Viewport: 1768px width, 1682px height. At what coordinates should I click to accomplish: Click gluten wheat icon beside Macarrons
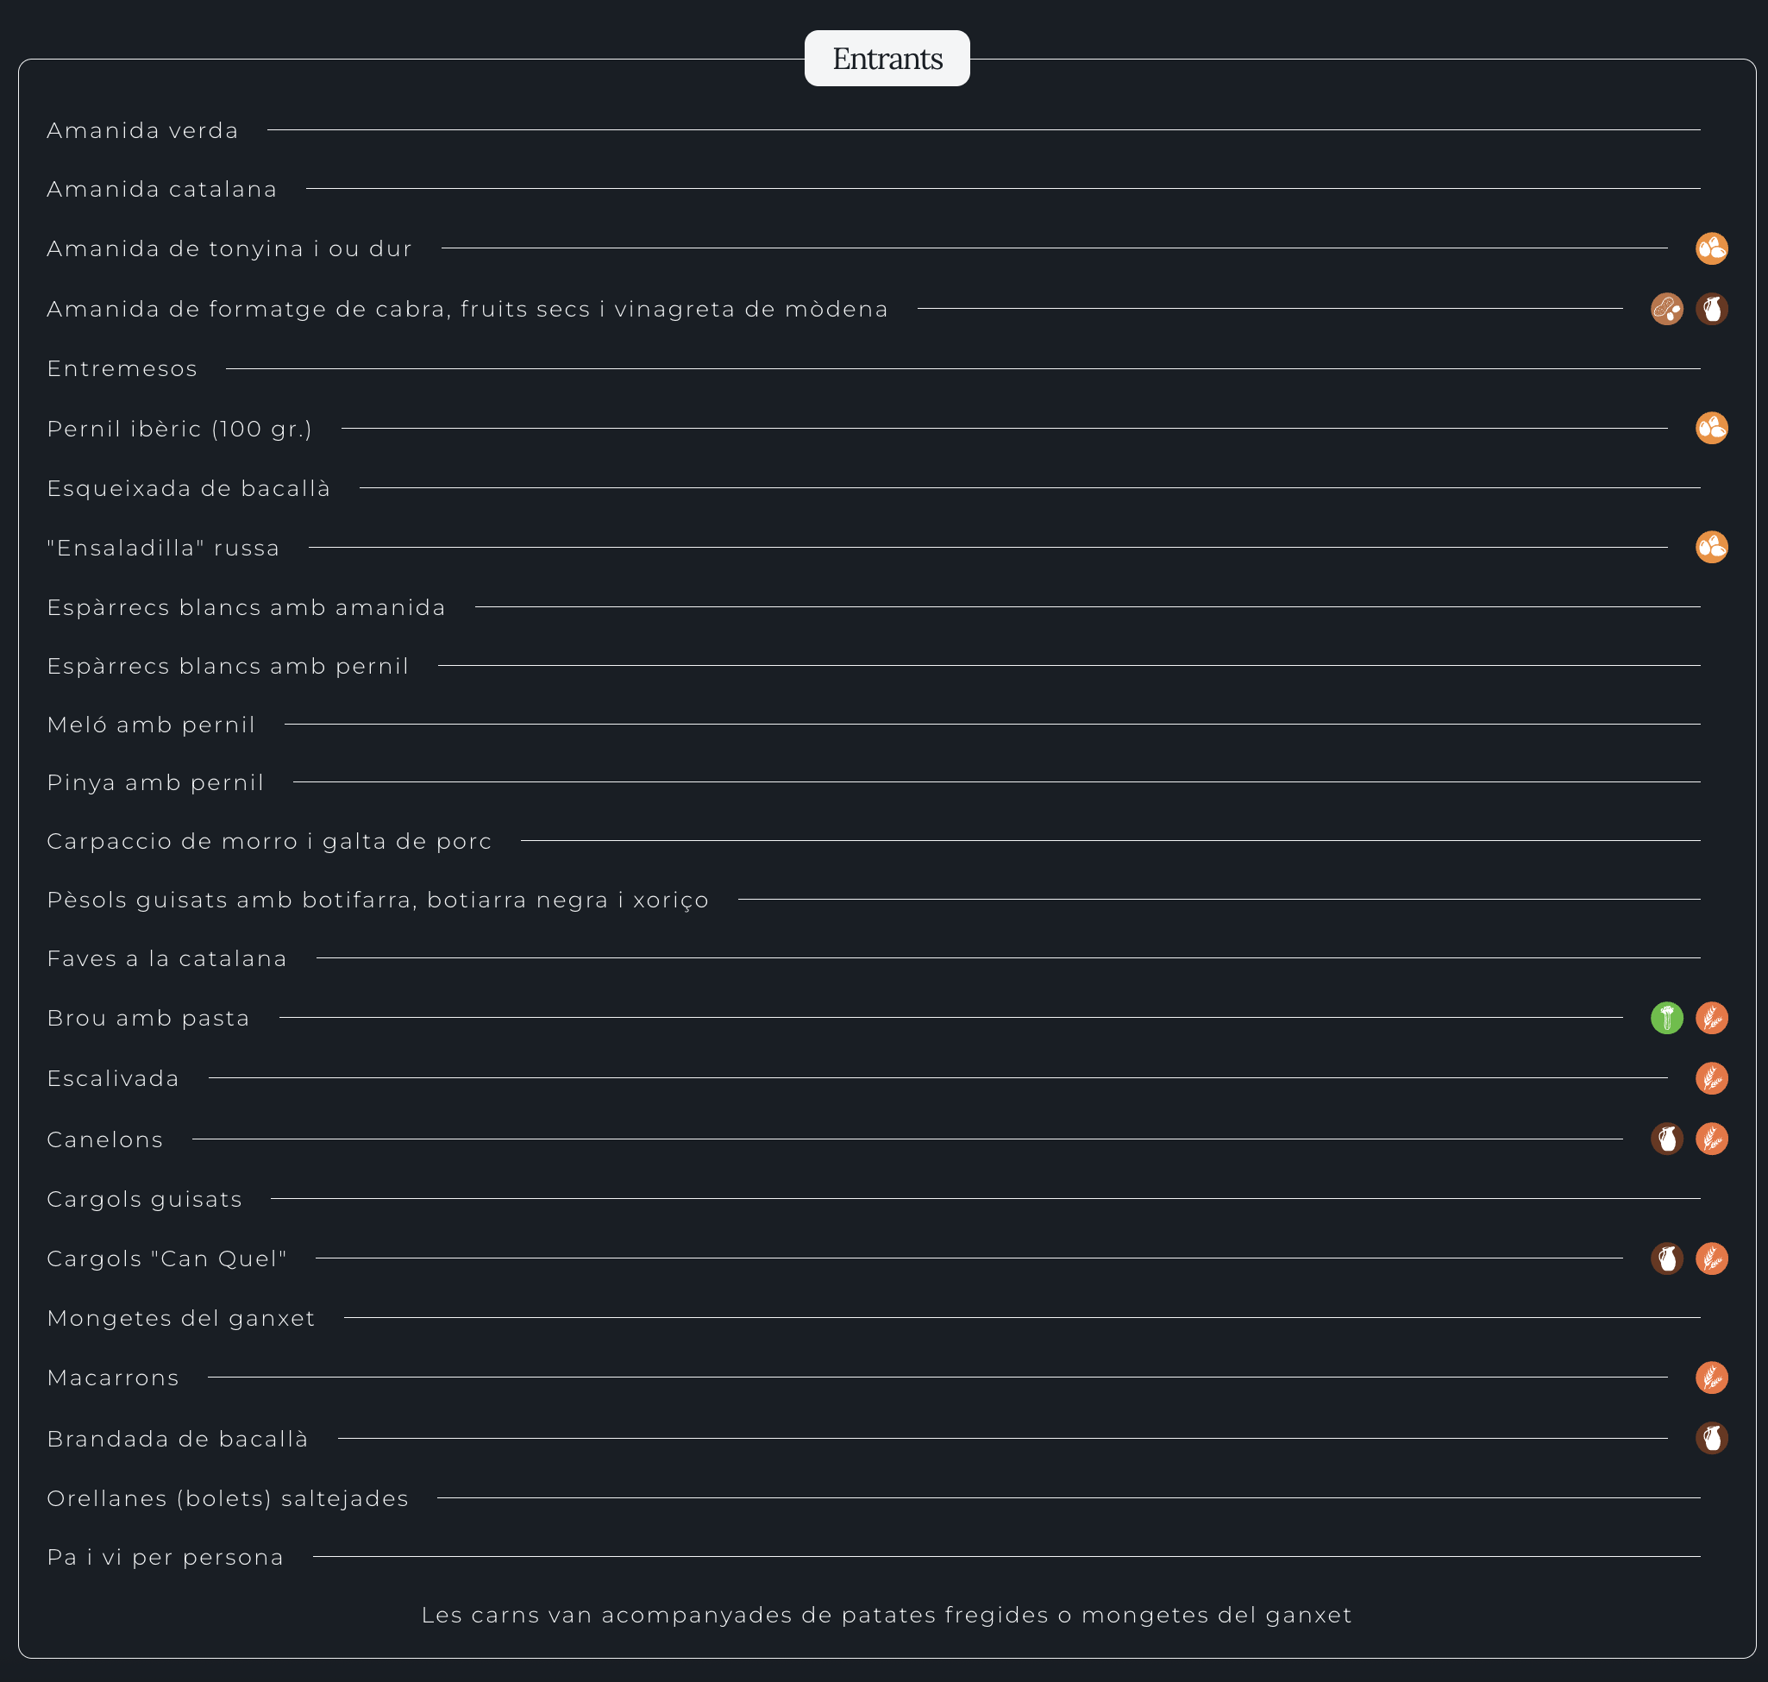(1710, 1378)
